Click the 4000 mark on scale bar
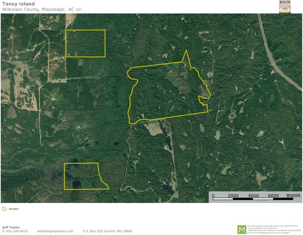The height and width of the screenshot is (235, 303). [253, 196]
